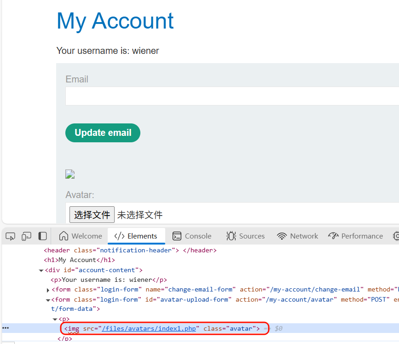Click the house icon on the Welcome tab
The image size is (399, 344).
pyautogui.click(x=64, y=236)
